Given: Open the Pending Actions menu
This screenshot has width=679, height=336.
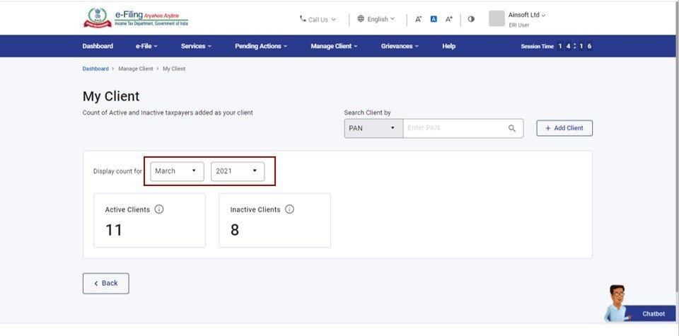Looking at the screenshot, I should (x=261, y=46).
